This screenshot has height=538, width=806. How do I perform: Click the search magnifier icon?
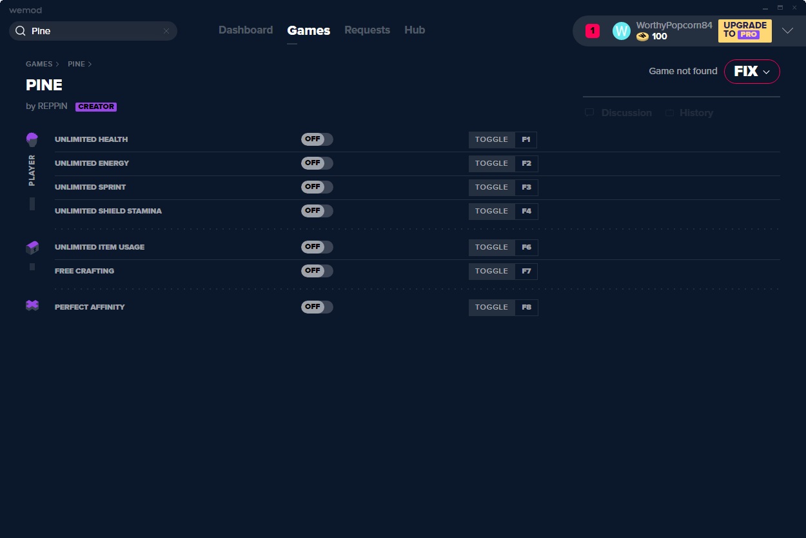20,31
